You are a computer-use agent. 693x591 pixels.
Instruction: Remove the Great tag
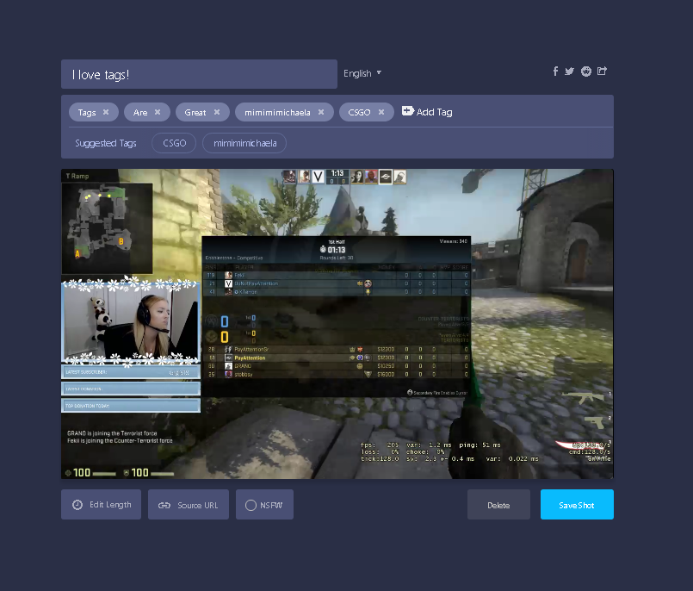[217, 112]
